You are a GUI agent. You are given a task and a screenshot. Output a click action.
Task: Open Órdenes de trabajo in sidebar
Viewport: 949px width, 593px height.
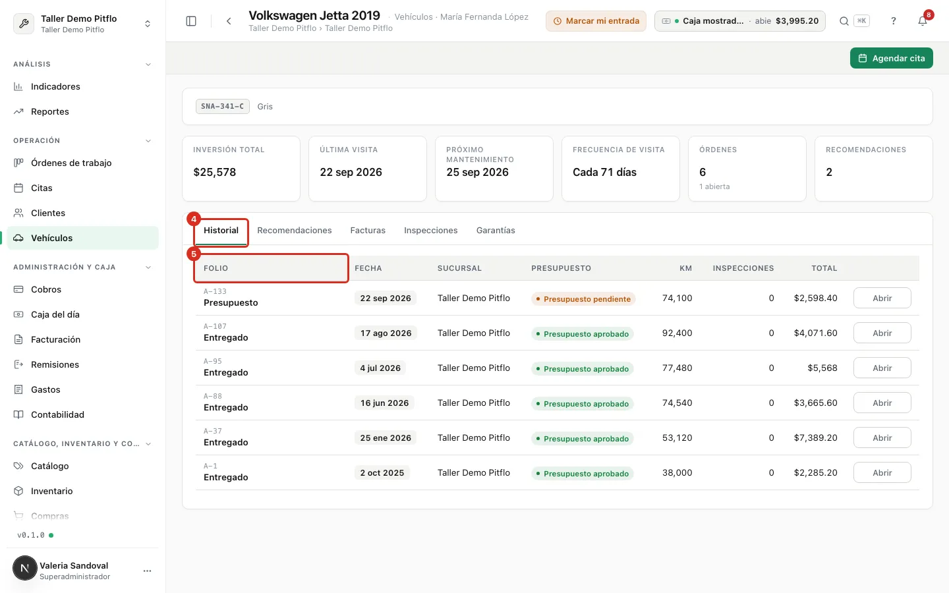click(x=82, y=163)
